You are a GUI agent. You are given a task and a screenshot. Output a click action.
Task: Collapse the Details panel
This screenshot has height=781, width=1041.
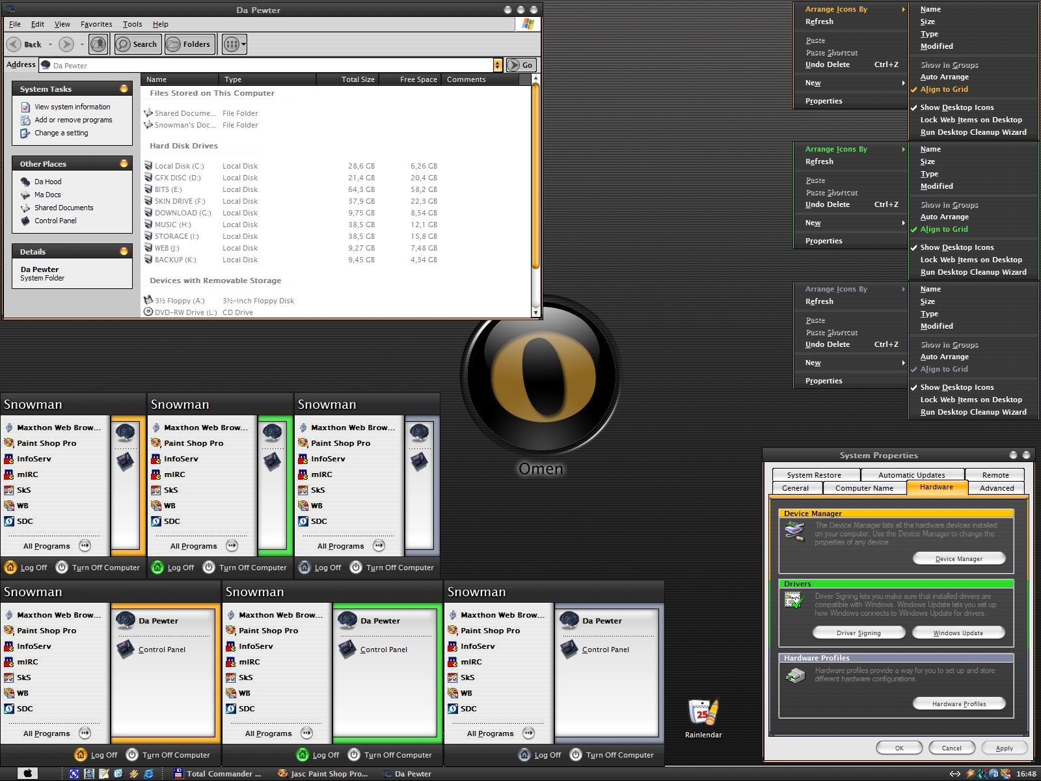pyautogui.click(x=124, y=251)
